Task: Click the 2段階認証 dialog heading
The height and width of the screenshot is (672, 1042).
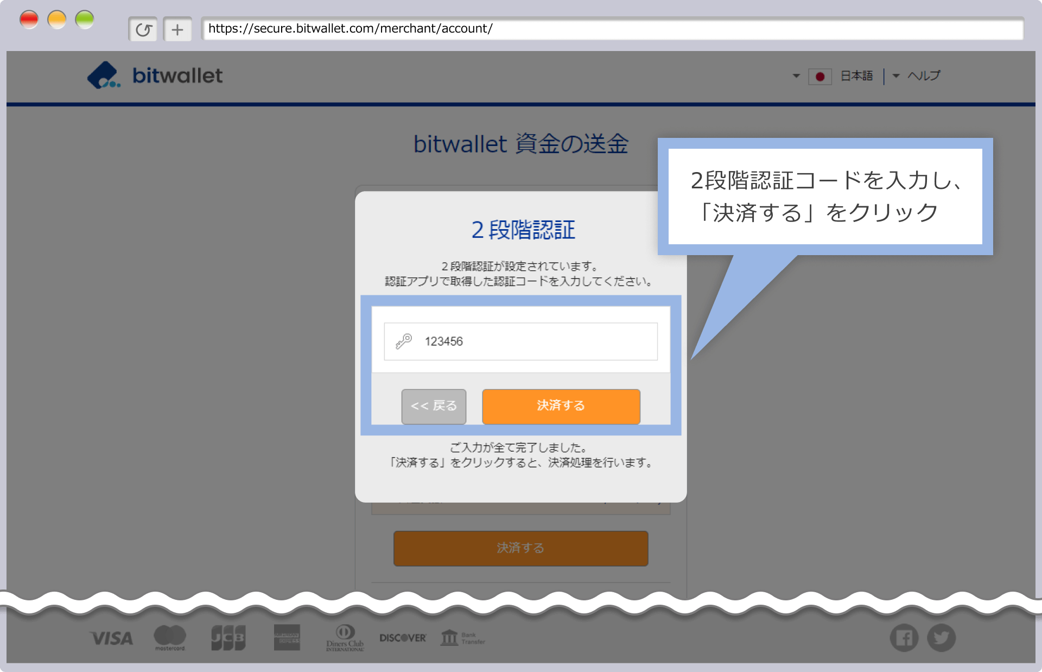Action: pos(523,230)
